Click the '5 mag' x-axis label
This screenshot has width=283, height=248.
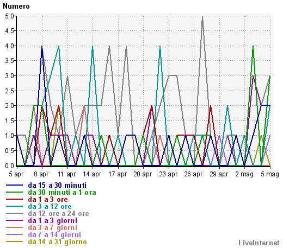point(270,174)
